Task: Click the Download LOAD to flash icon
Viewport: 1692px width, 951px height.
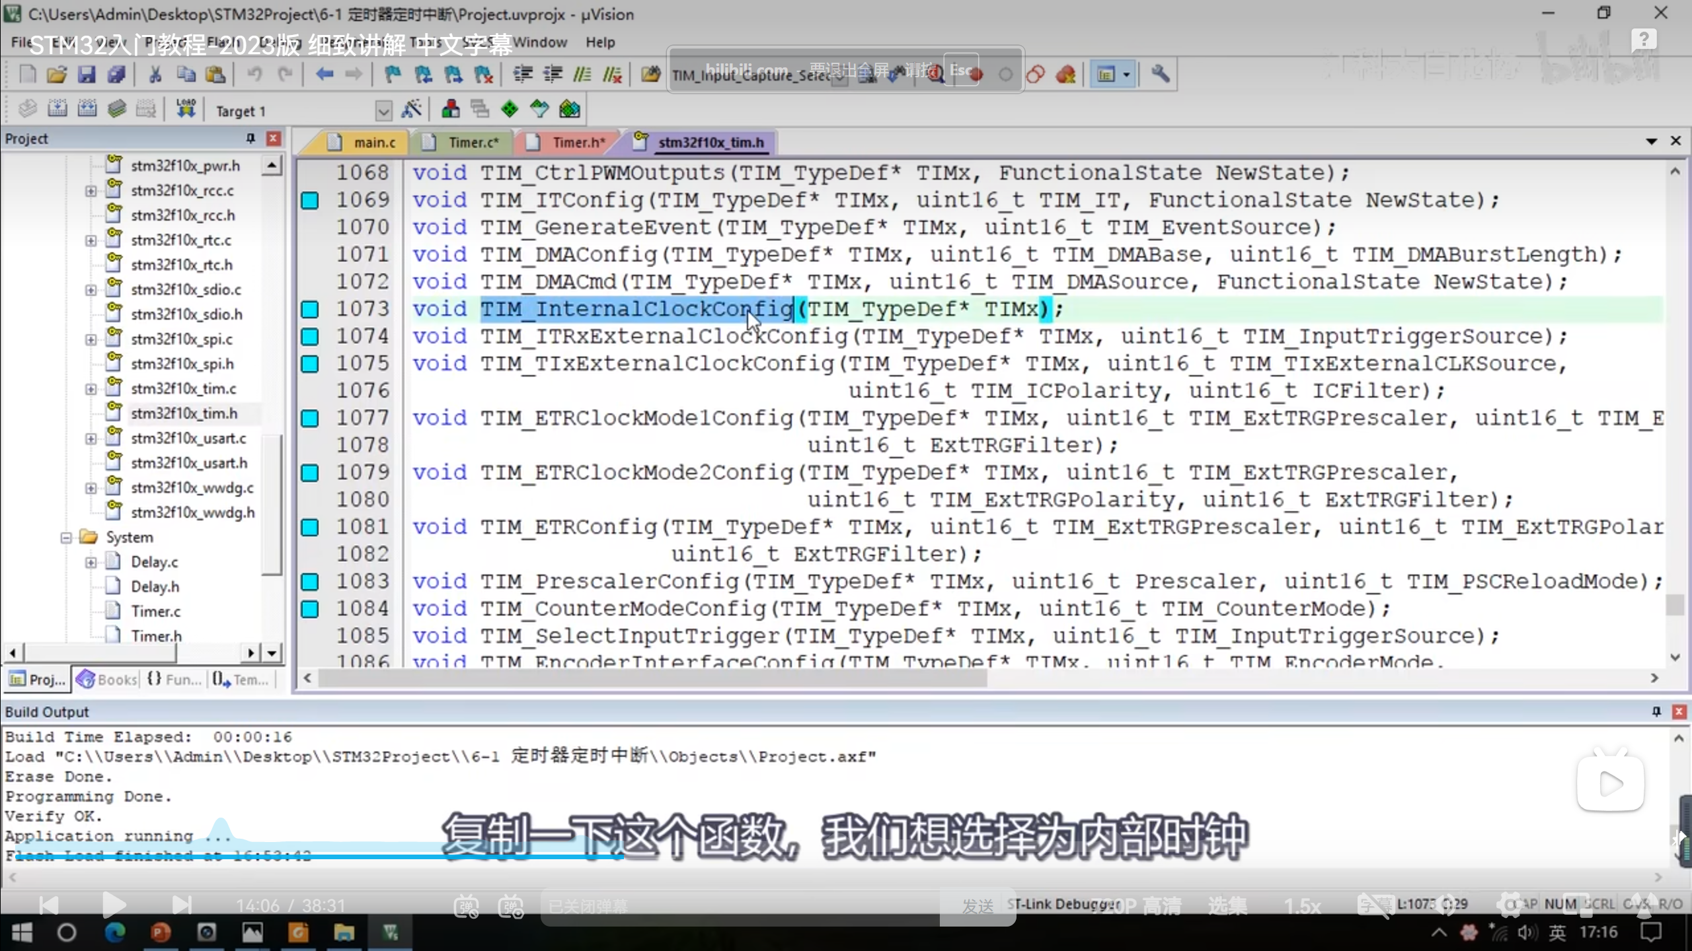Action: click(186, 109)
